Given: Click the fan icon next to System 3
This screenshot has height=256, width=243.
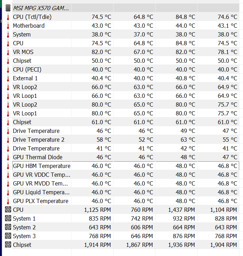Looking at the screenshot, I should 8,236.
